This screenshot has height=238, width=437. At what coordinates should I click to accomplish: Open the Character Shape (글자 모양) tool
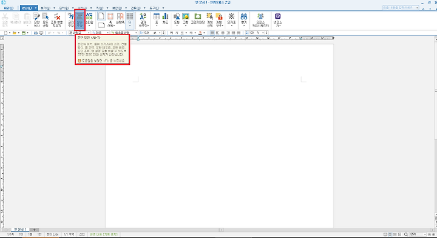pyautogui.click(x=71, y=20)
